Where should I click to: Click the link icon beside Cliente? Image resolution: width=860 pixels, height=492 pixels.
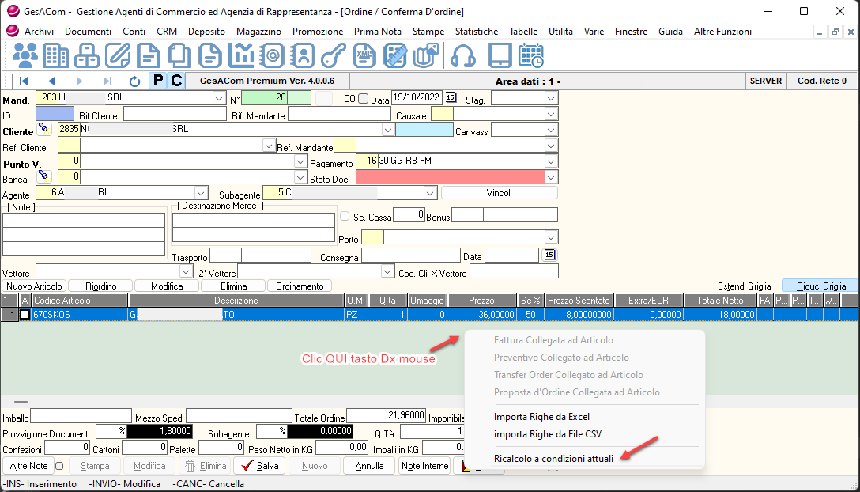[44, 129]
